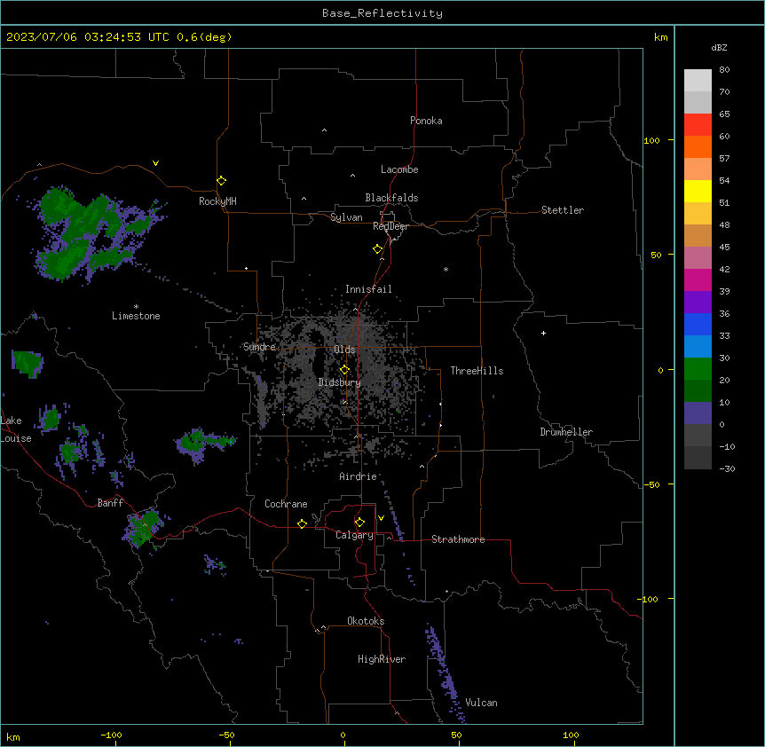Click the Strathmore label

coord(458,539)
